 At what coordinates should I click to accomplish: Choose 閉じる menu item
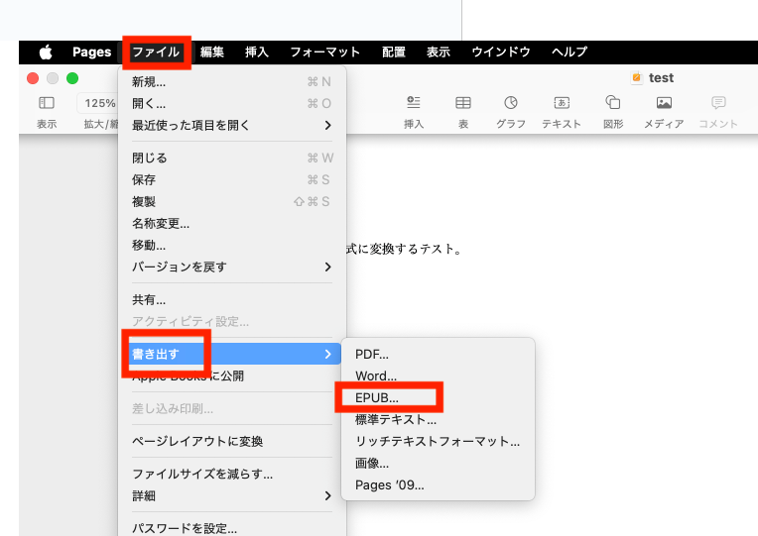click(232, 158)
